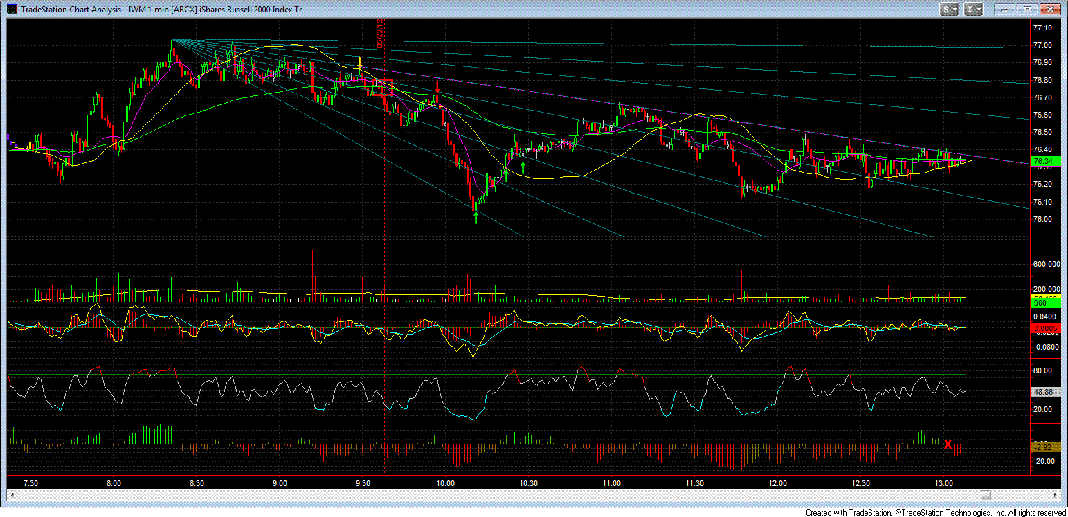The width and height of the screenshot is (1068, 517).
Task: Click the 9:00 time axis label
Action: (x=280, y=483)
